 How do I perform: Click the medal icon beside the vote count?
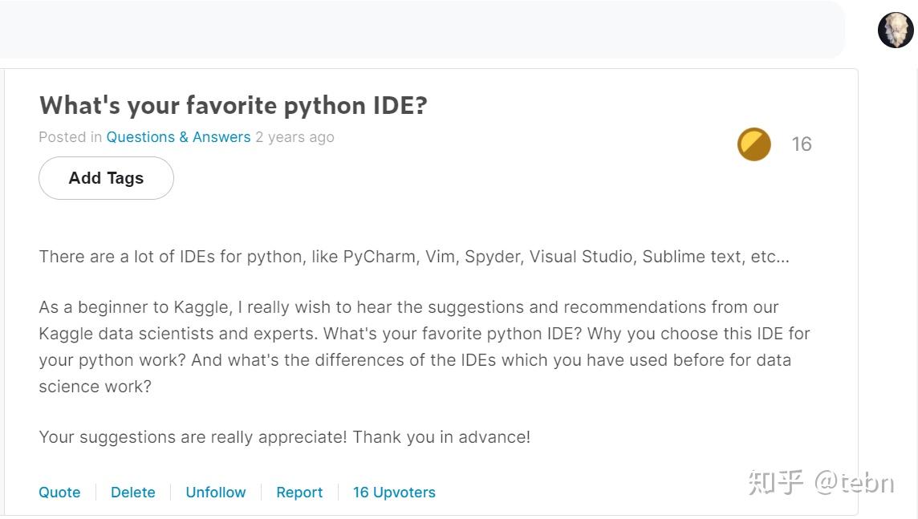(753, 144)
